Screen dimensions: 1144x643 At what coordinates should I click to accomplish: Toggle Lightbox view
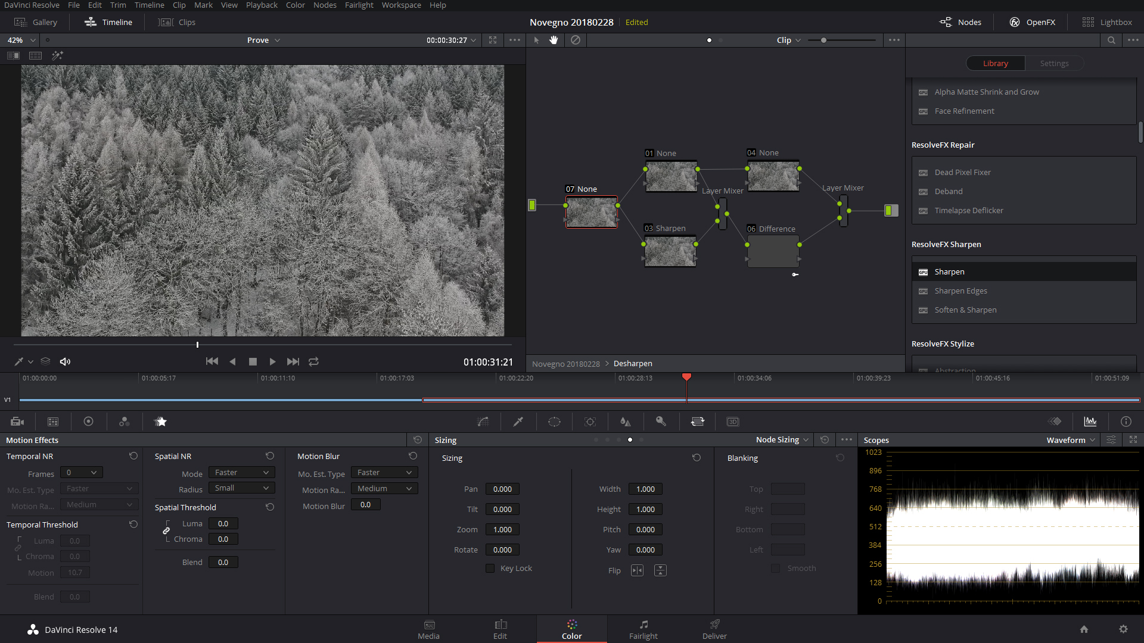coord(1107,22)
